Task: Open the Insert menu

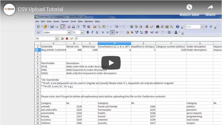Action: pyautogui.click(x=56, y=21)
